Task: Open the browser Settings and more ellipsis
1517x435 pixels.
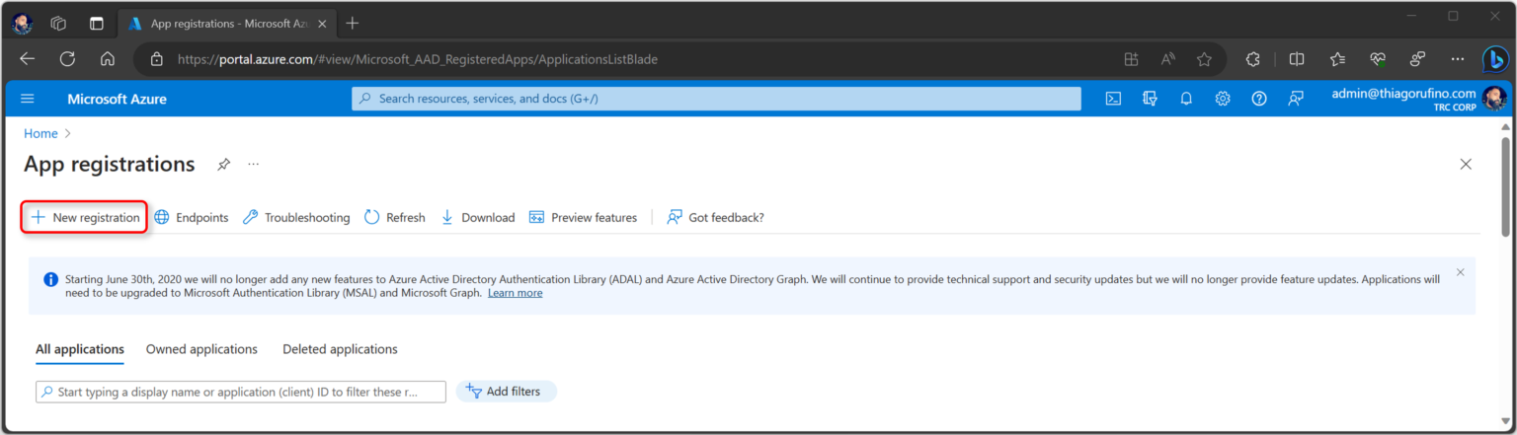Action: point(1458,59)
